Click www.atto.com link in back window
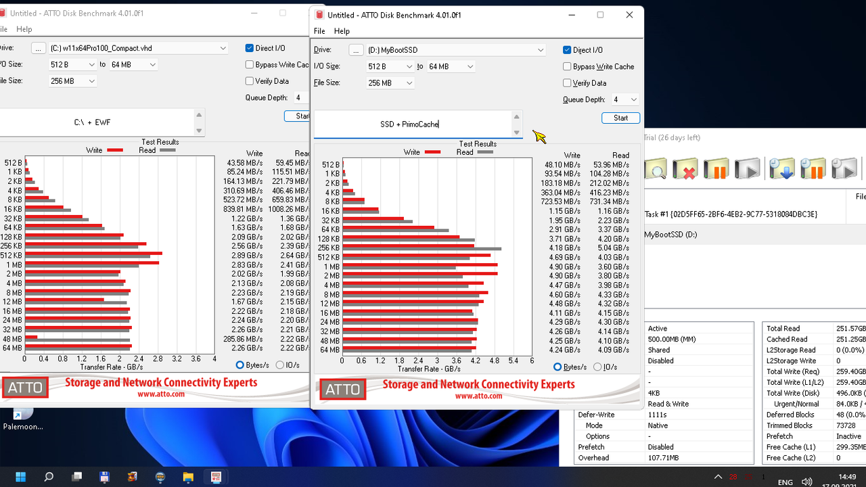This screenshot has height=487, width=866. tap(161, 394)
